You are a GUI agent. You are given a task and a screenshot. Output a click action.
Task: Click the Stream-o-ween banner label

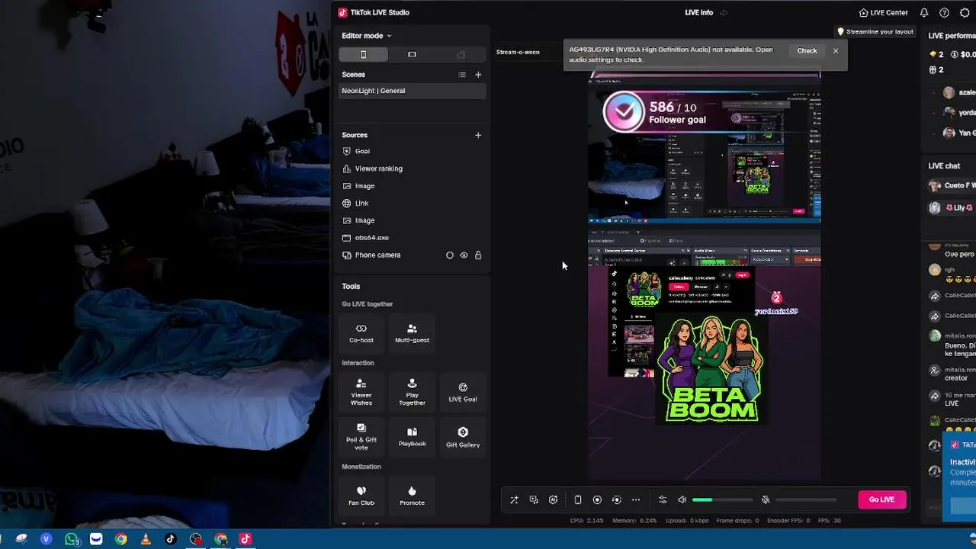518,52
